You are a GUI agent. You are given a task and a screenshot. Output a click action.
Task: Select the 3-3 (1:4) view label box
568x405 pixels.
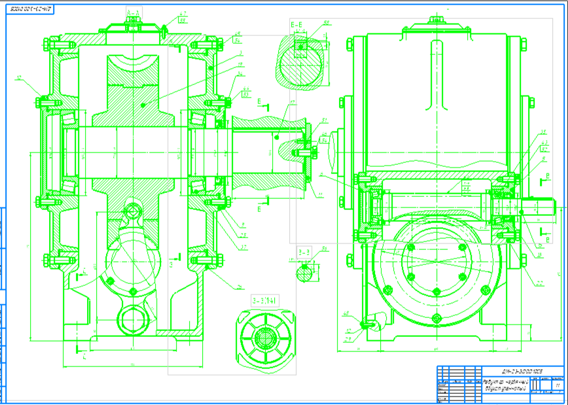(x=266, y=301)
